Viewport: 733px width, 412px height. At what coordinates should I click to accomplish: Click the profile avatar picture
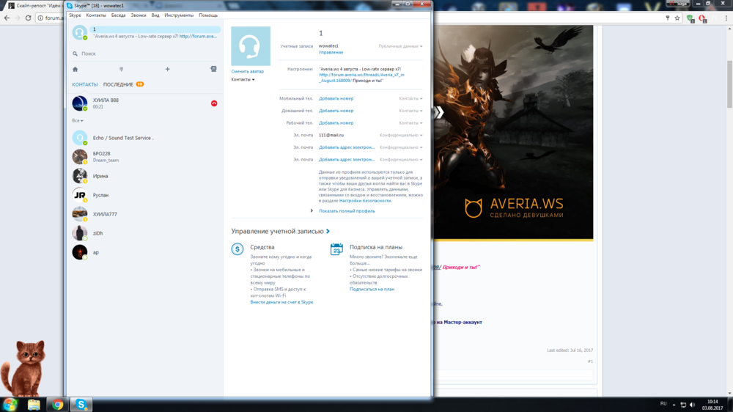(251, 46)
